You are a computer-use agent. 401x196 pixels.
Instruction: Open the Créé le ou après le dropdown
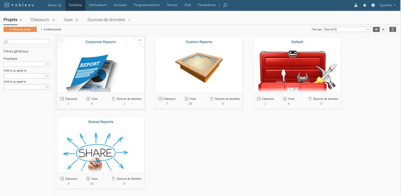tap(27, 76)
